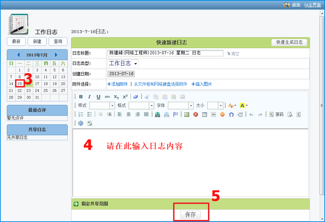Image resolution: width=325 pixels, height=222 pixels.
Task: Click the underline icon
Action: point(99,97)
